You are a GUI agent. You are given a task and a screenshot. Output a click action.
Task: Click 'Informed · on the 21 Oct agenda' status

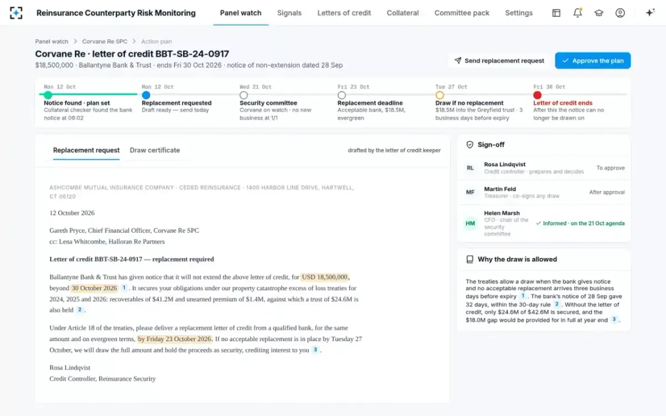tap(580, 224)
